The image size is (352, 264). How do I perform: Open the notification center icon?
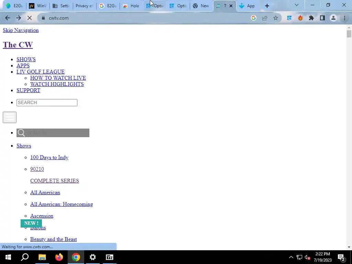tap(341, 257)
